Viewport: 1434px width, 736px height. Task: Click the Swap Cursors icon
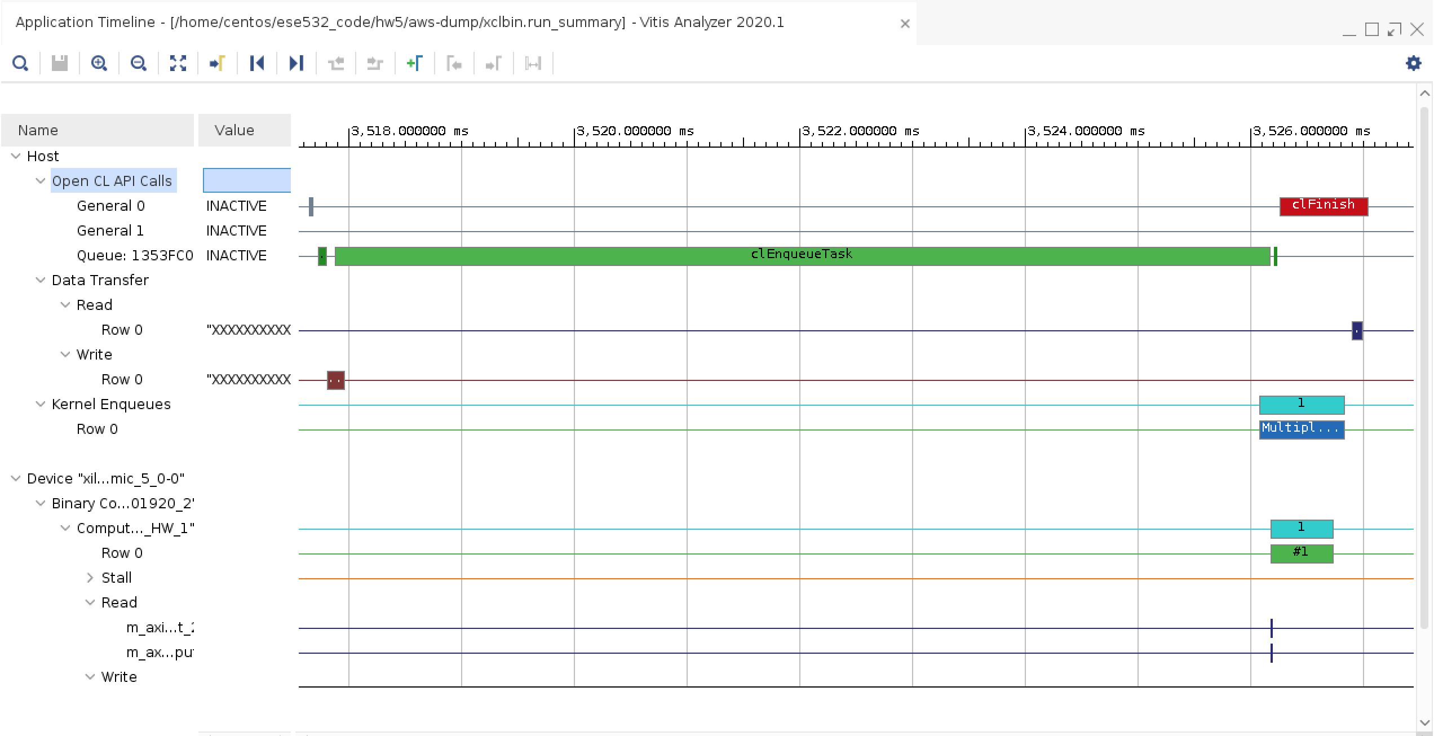pyautogui.click(x=533, y=63)
